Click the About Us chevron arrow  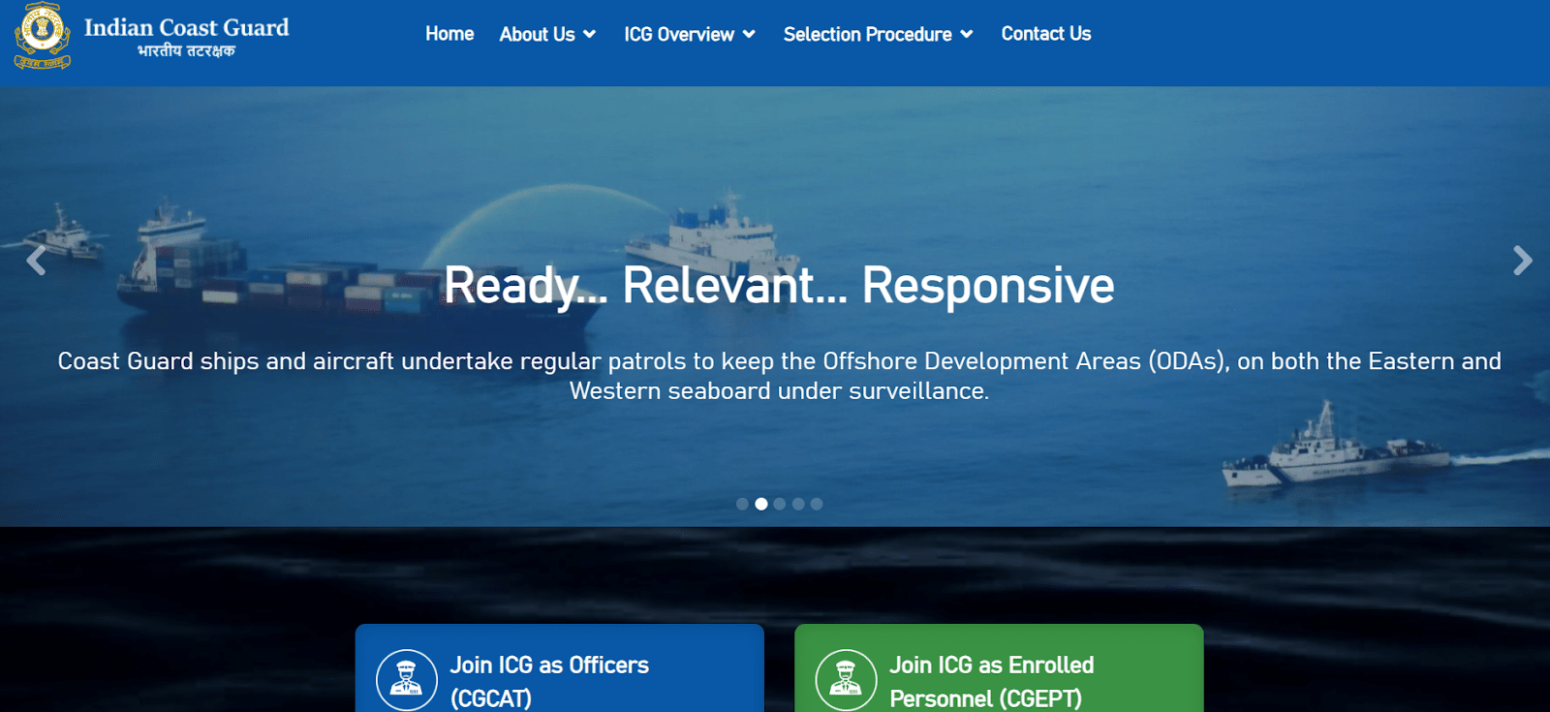pos(589,35)
